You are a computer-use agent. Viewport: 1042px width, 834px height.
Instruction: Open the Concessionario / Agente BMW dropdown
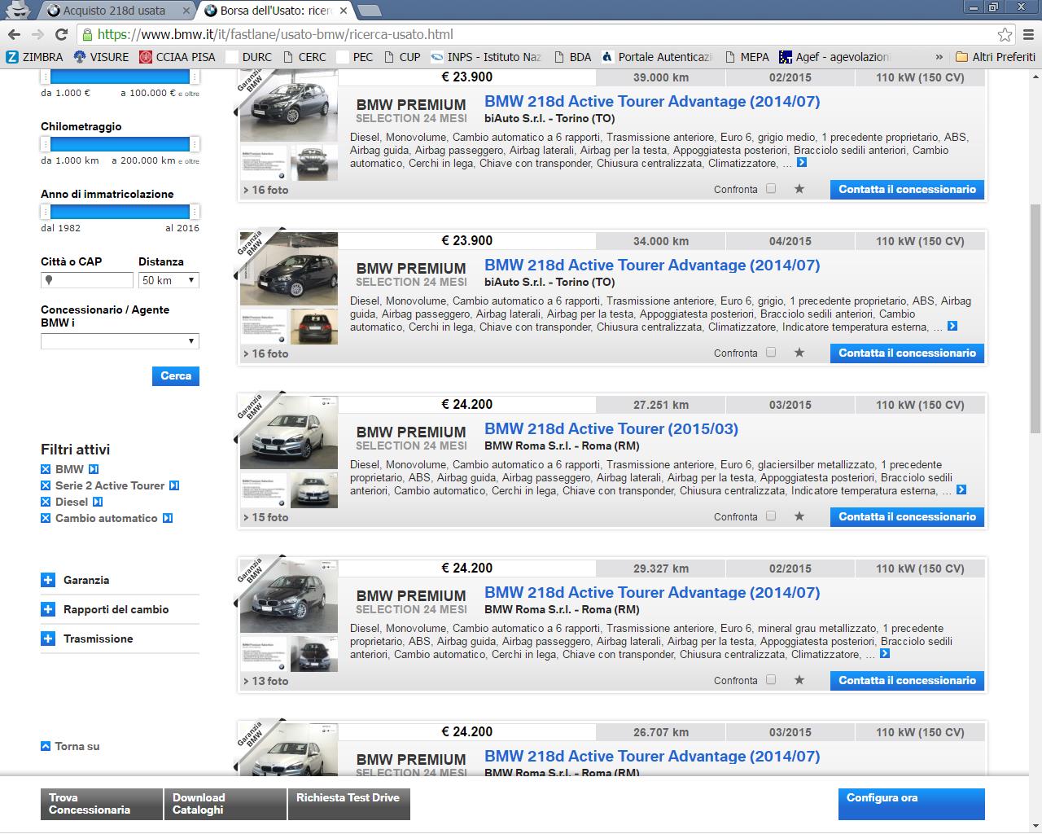[x=120, y=341]
